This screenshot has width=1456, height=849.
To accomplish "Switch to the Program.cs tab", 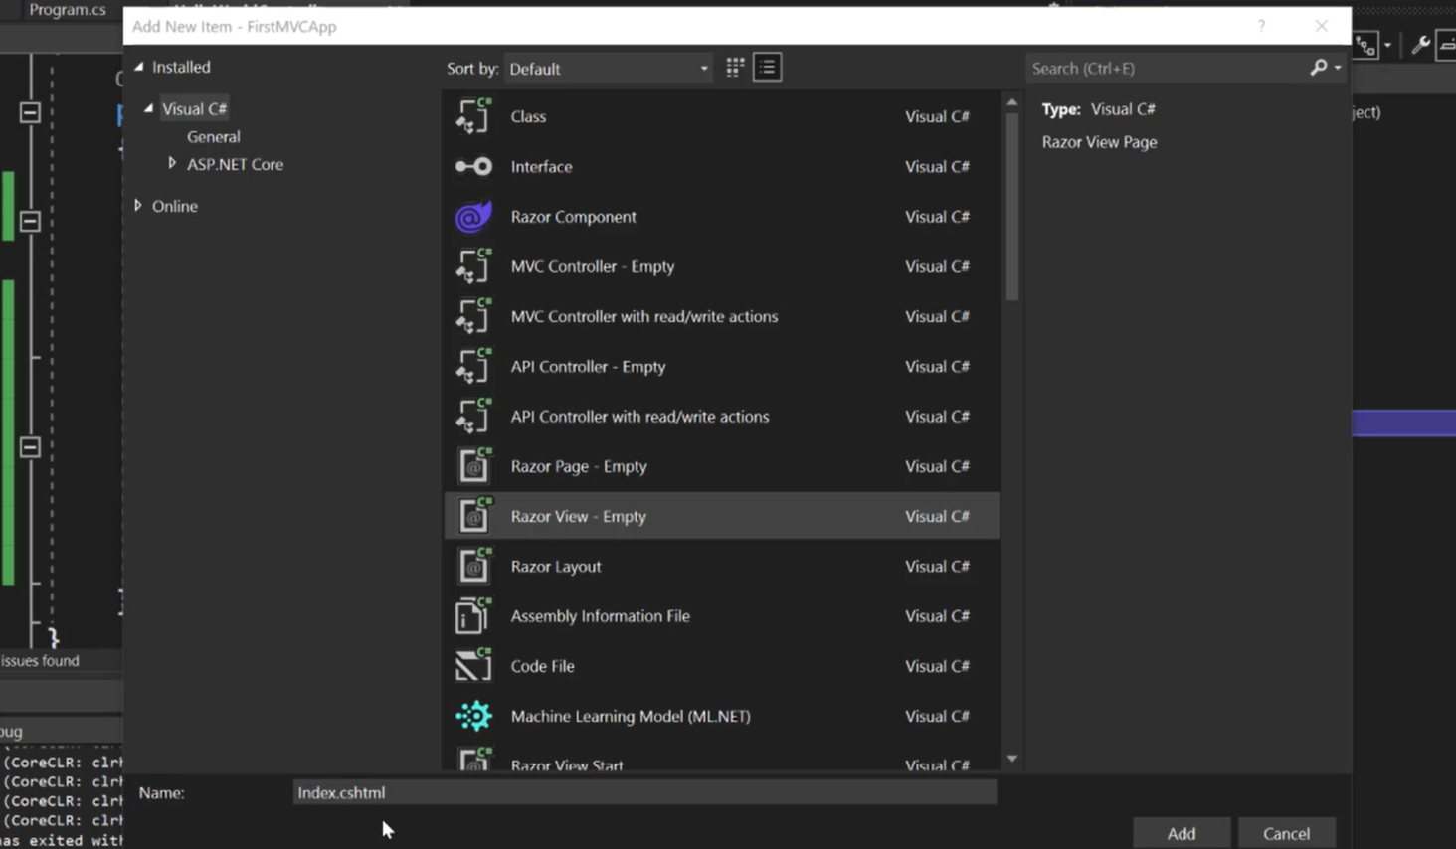I will click(x=67, y=10).
